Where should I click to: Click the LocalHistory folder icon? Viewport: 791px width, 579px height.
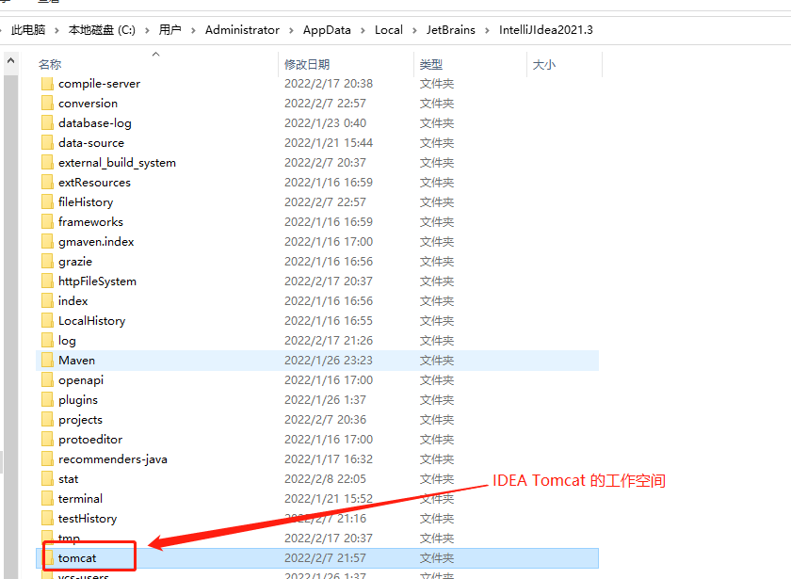tap(47, 321)
